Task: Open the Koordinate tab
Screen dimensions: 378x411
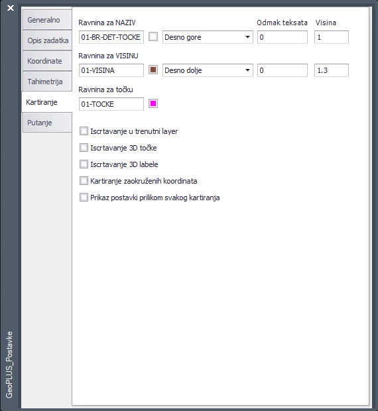Action: tap(47, 61)
